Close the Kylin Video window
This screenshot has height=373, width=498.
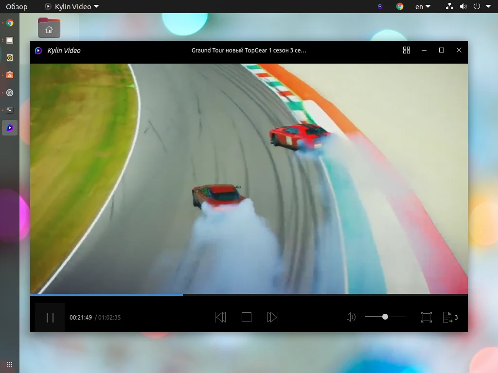coord(459,50)
